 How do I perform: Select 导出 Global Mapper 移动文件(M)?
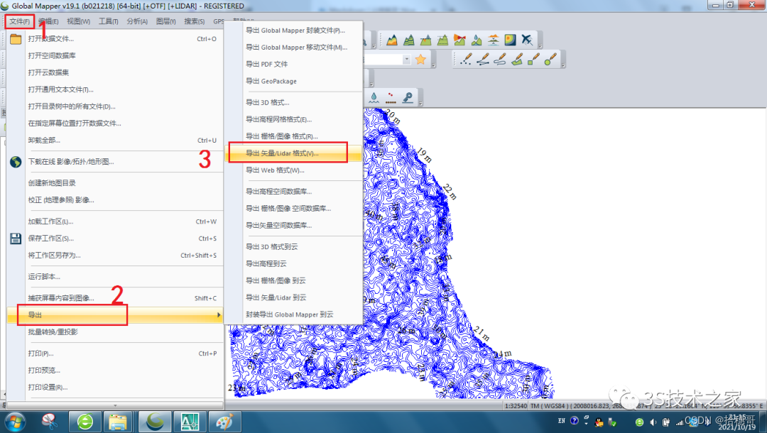click(x=293, y=48)
